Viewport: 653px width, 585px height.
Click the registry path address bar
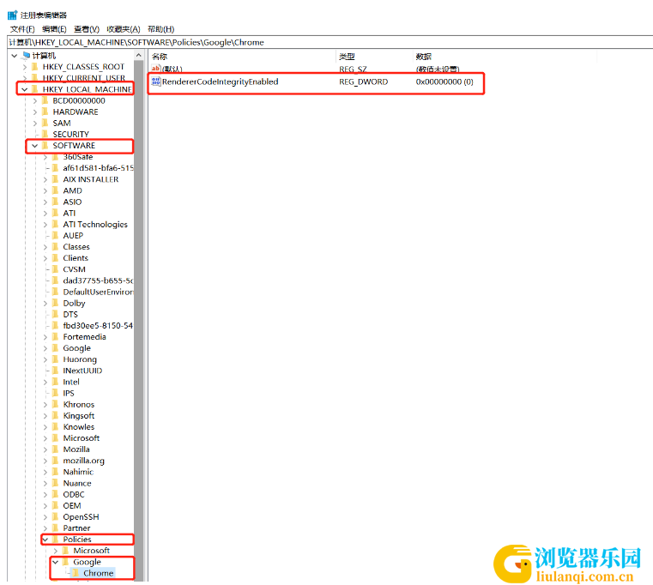pos(330,43)
